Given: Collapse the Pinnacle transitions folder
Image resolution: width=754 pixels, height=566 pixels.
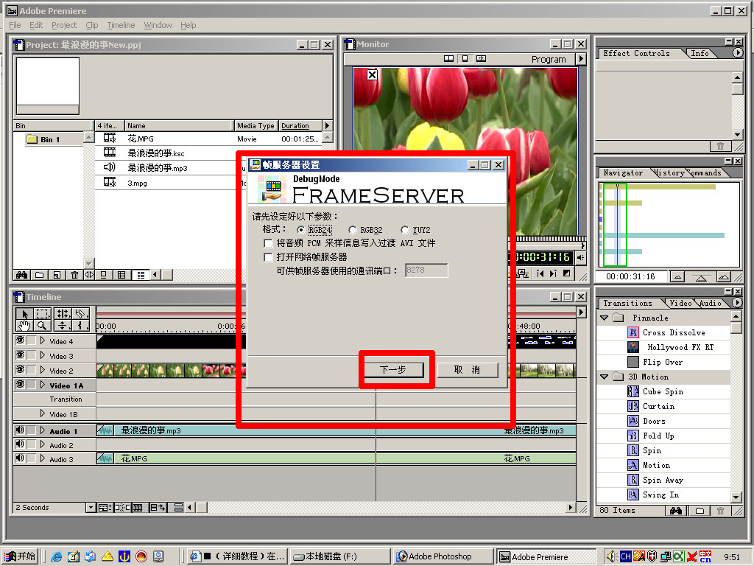Looking at the screenshot, I should 605,318.
